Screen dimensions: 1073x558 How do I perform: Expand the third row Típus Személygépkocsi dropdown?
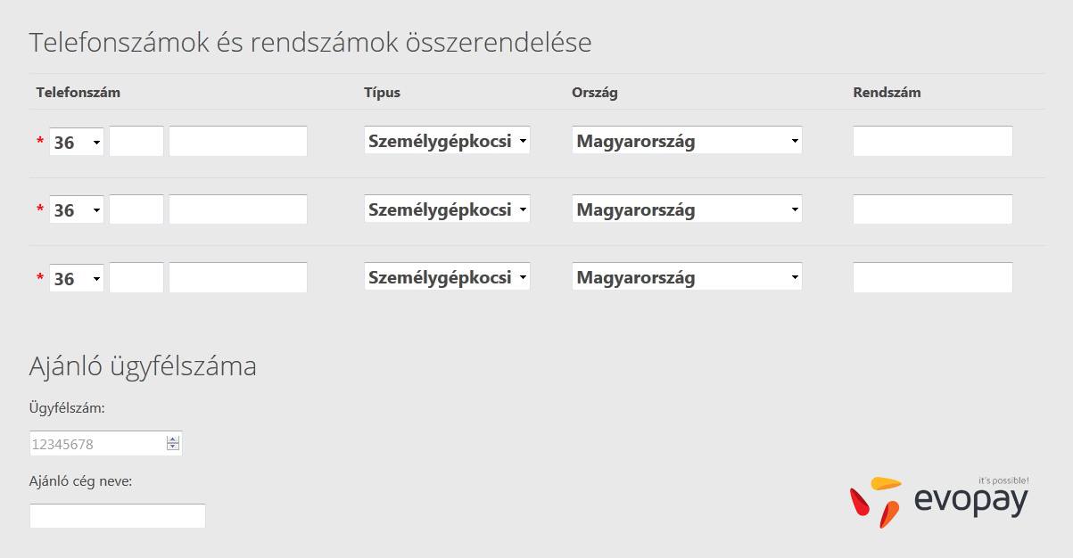[x=447, y=276]
